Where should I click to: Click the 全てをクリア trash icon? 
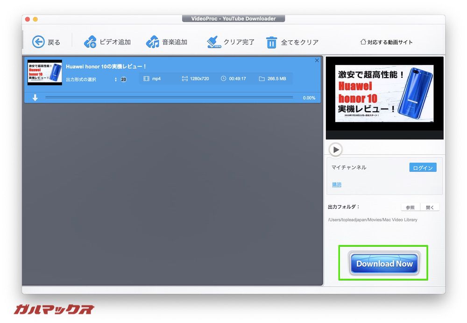click(271, 42)
